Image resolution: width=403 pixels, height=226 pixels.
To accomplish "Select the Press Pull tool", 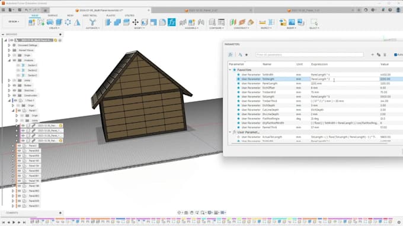I will coord(108,22).
